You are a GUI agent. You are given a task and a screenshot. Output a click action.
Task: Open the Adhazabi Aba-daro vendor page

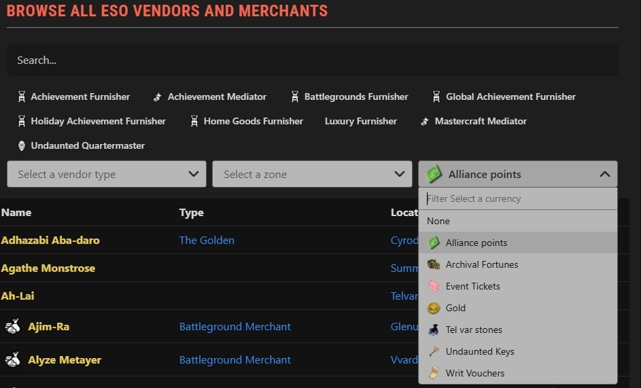tap(50, 240)
